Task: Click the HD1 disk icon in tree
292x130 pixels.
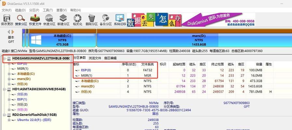Action: tap(9, 89)
